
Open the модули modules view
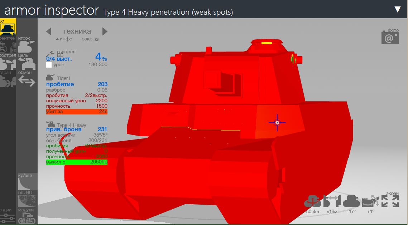pyautogui.click(x=26, y=218)
